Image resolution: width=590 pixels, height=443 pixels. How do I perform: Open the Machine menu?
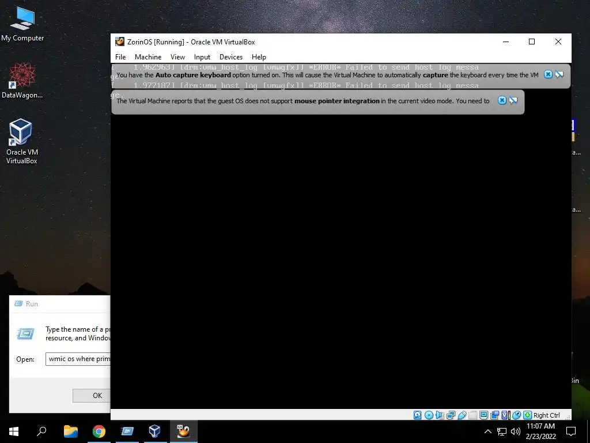pyautogui.click(x=148, y=57)
